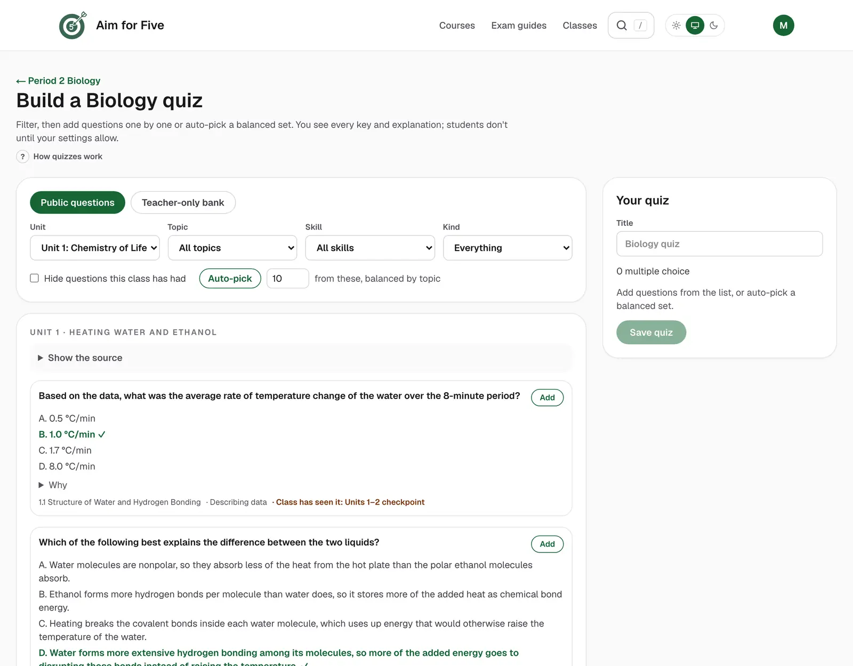853x666 pixels.
Task: Open the Skill dropdown
Action: 370,248
